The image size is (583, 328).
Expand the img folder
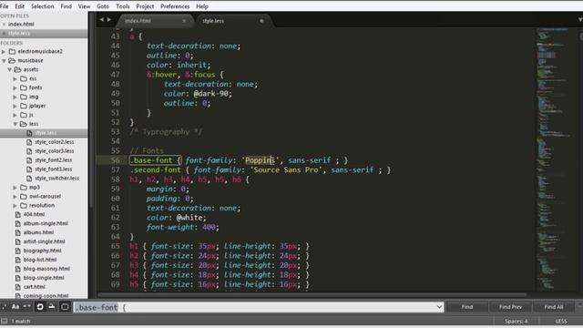click(x=15, y=97)
